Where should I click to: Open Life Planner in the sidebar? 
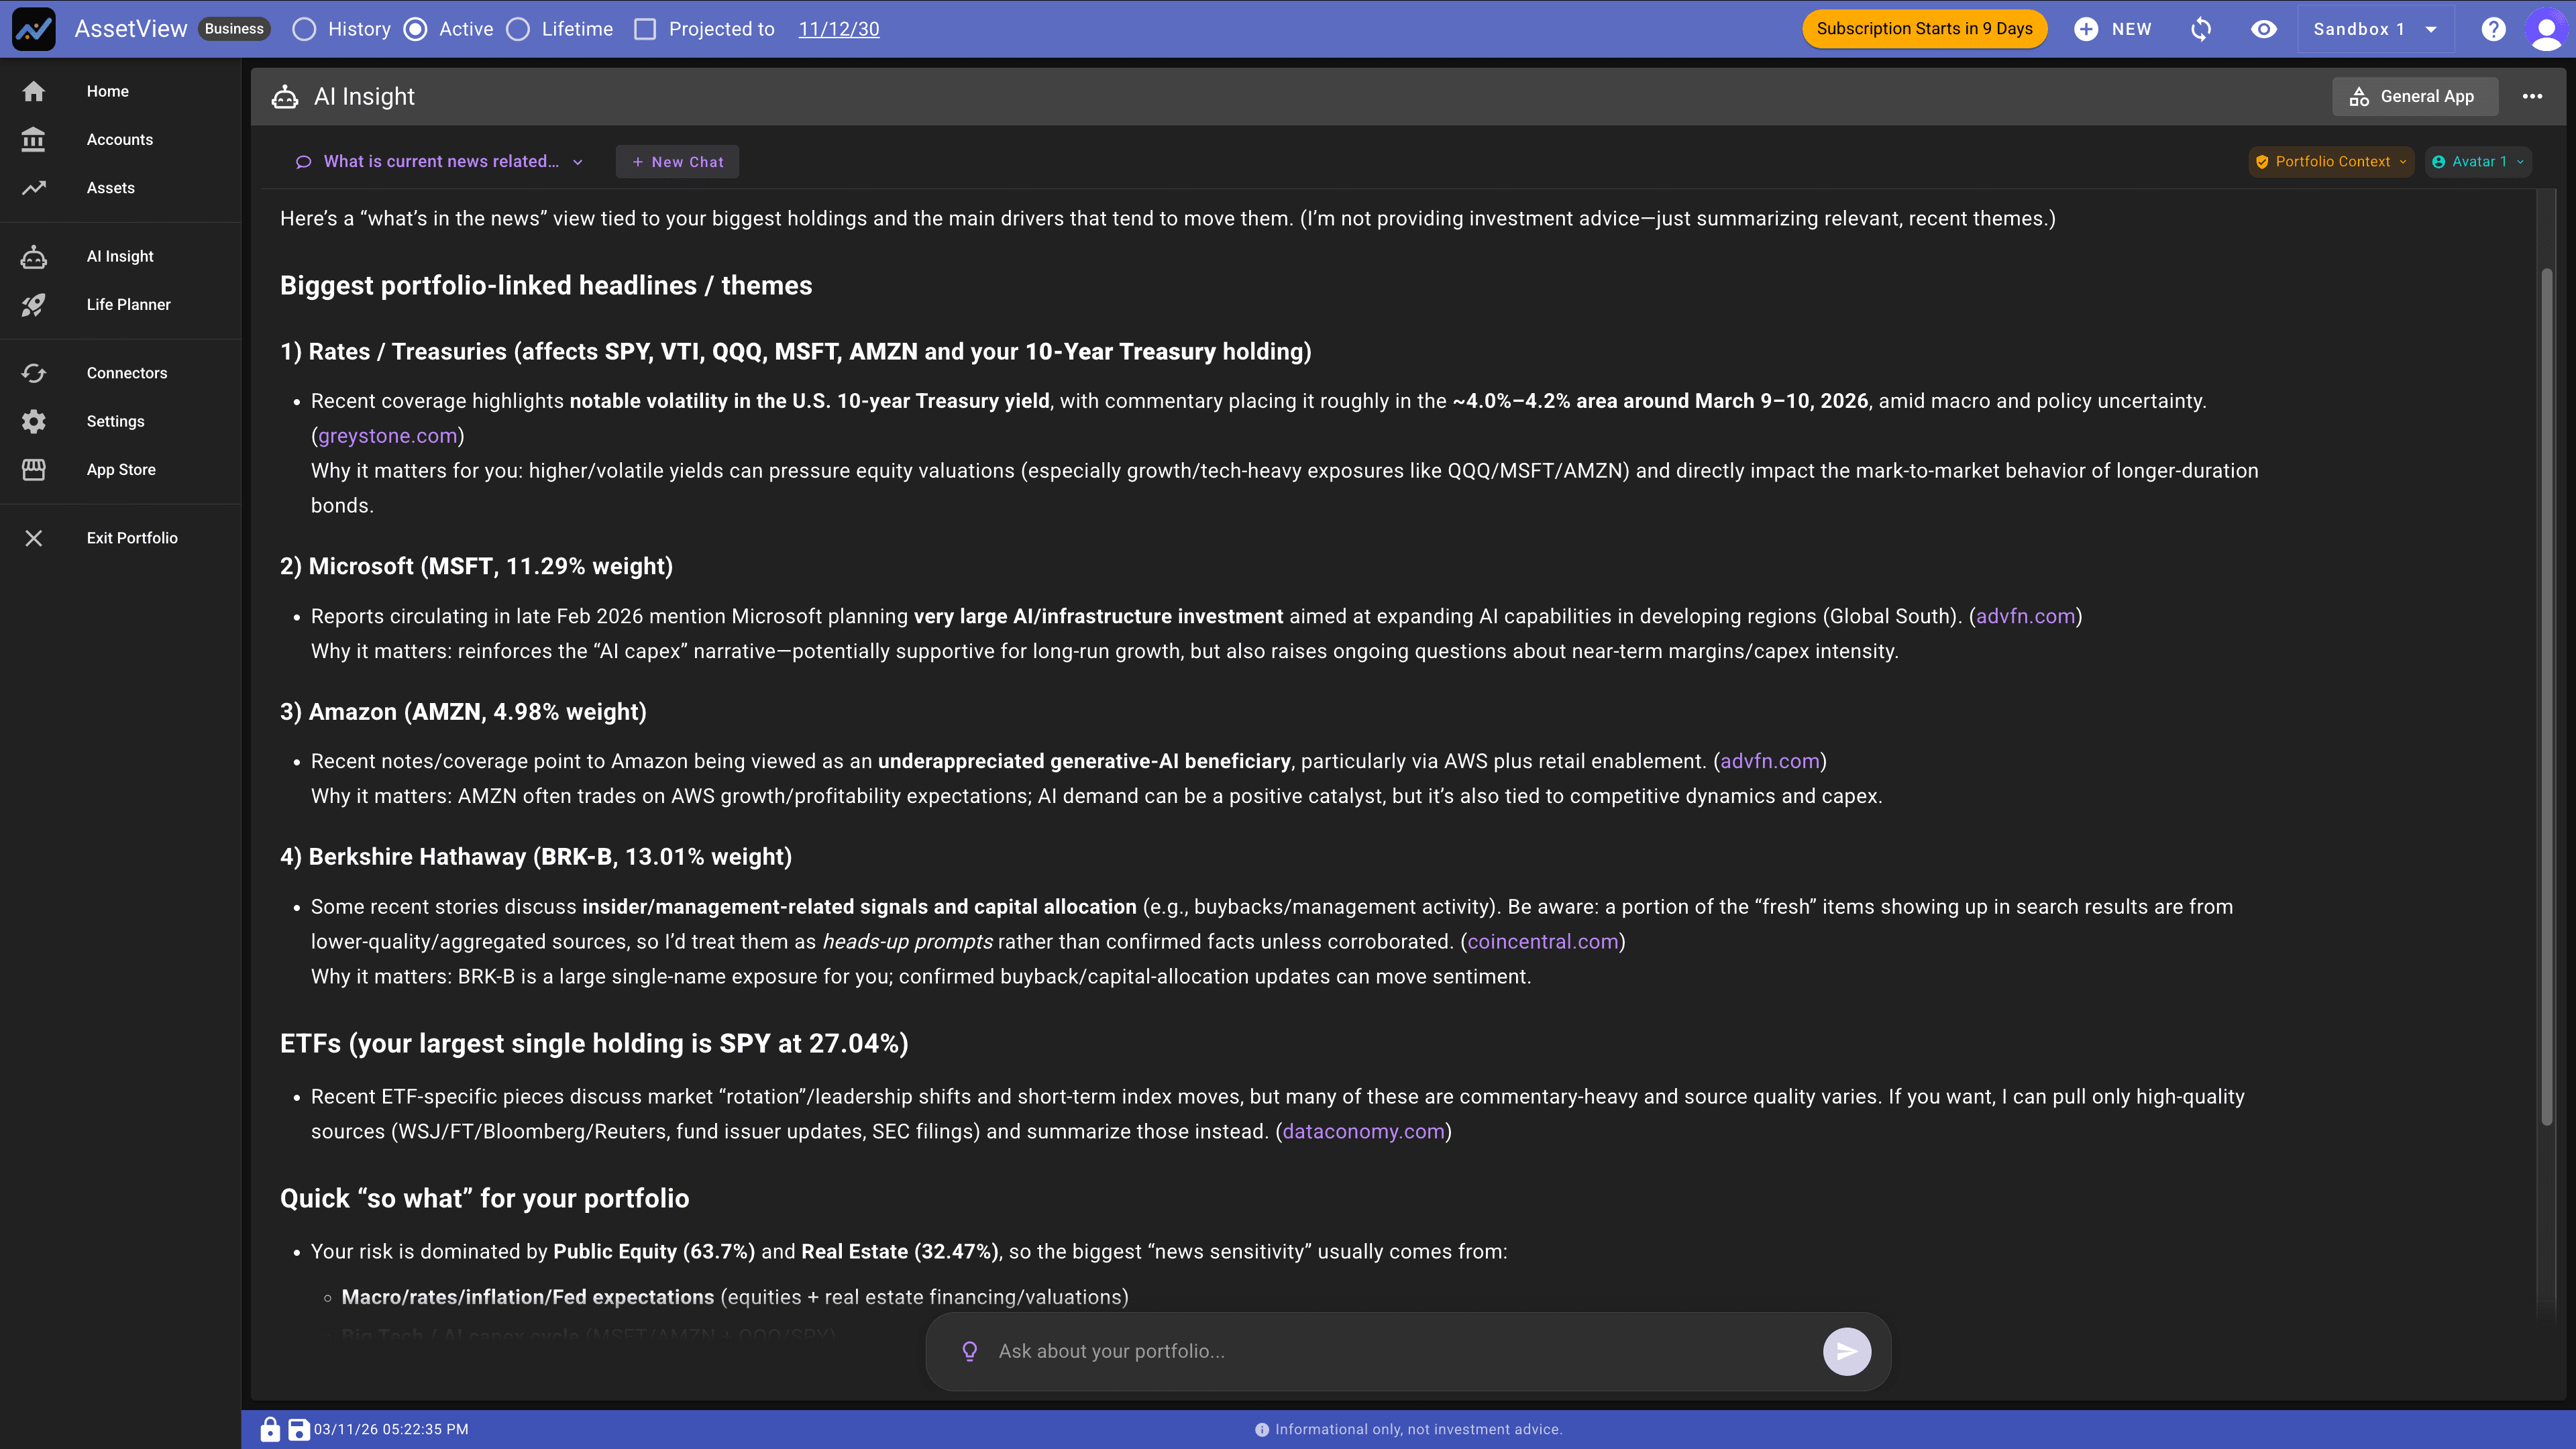(128, 304)
